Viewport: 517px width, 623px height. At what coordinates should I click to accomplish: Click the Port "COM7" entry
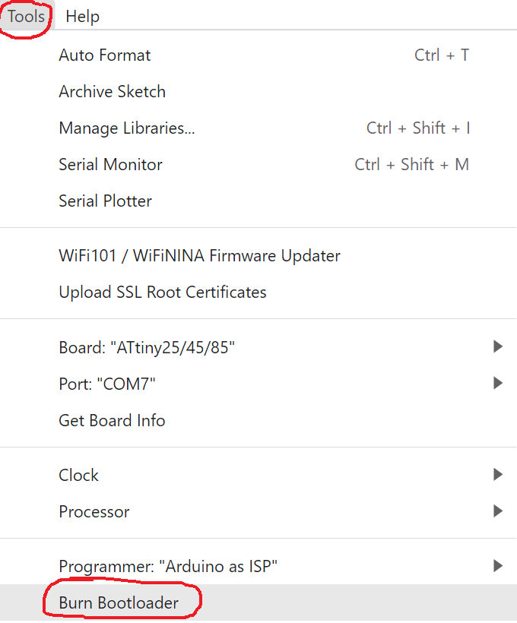[107, 384]
